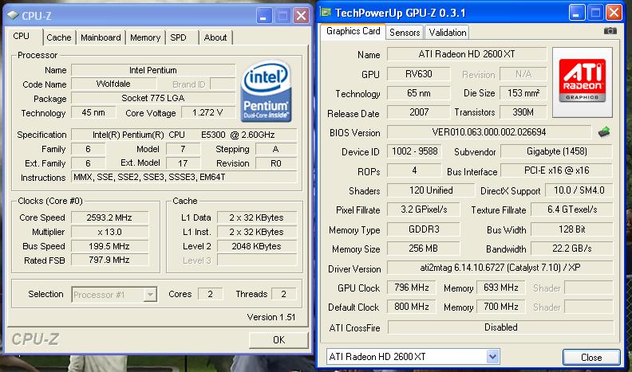
Task: Click the Core Voltage value 1.272 V
Action: pyautogui.click(x=208, y=112)
